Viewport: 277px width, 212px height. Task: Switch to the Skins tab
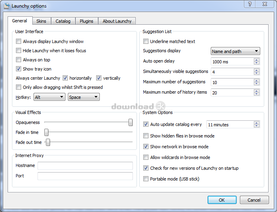click(42, 21)
